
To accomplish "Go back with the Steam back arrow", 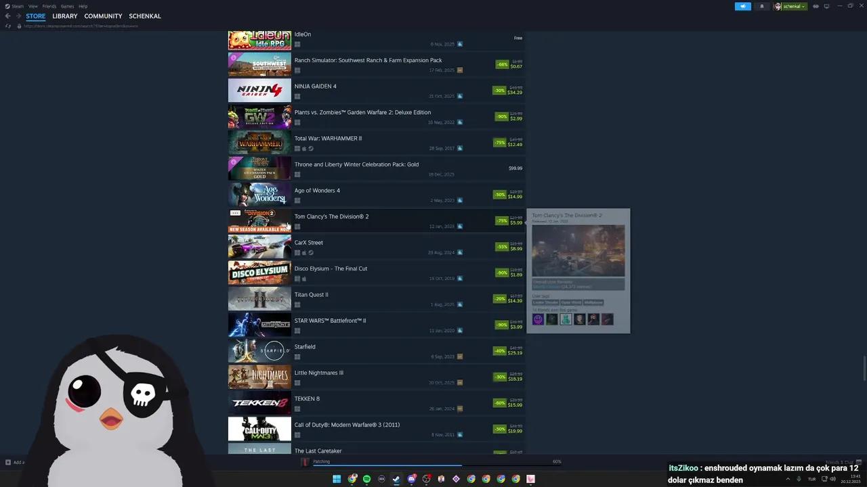I will [8, 16].
